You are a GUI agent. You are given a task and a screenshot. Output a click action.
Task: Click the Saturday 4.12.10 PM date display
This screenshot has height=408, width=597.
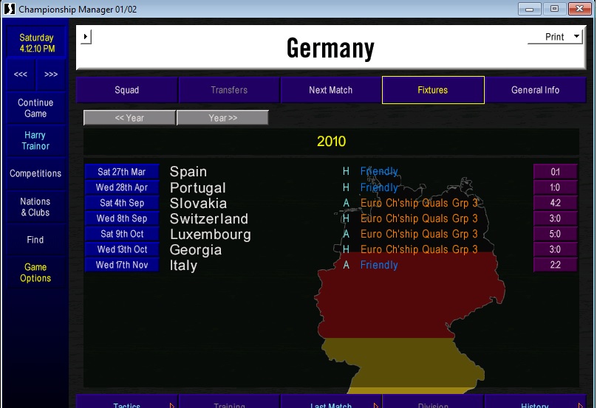point(37,43)
